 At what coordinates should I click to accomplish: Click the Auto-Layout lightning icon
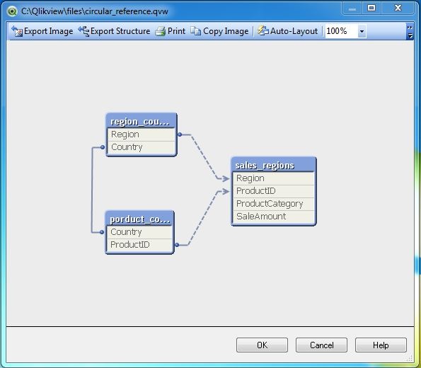tap(263, 31)
